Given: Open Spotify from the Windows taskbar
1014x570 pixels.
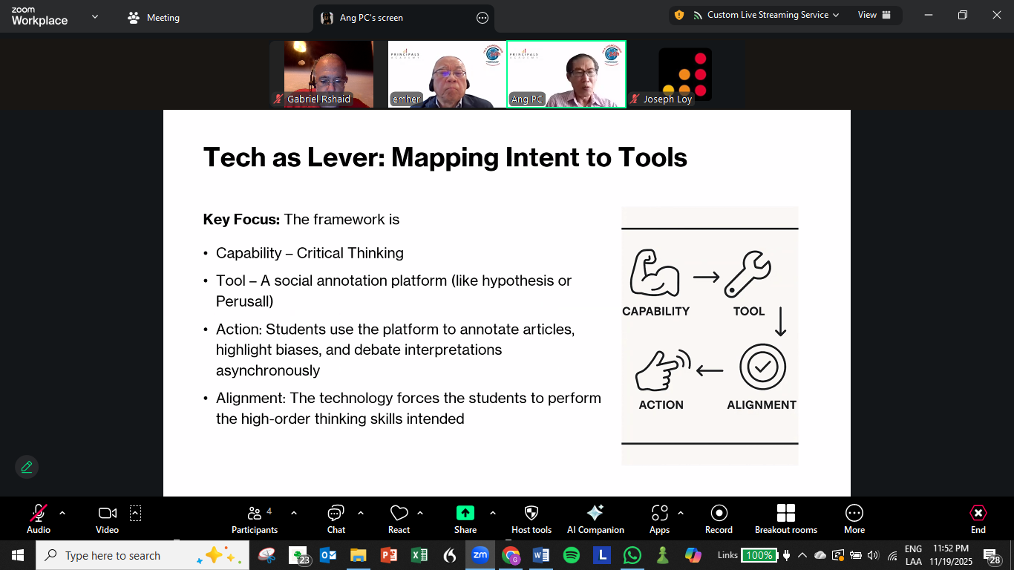Looking at the screenshot, I should tap(572, 555).
